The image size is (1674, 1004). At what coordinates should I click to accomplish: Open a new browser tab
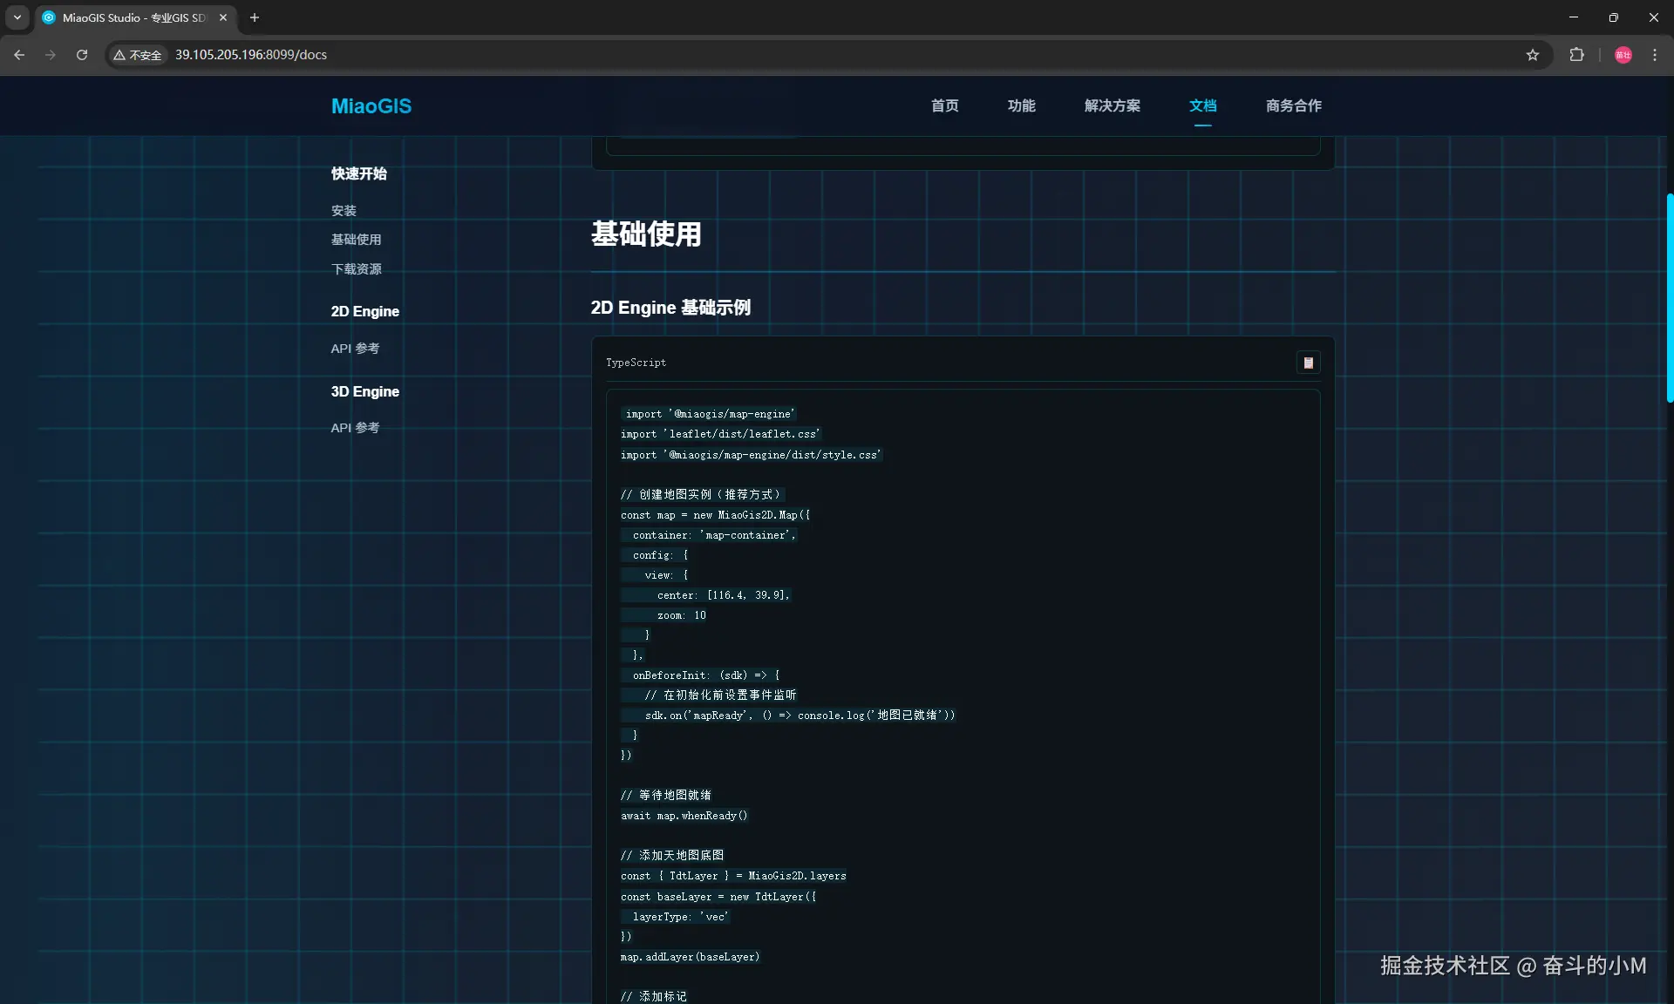tap(255, 17)
